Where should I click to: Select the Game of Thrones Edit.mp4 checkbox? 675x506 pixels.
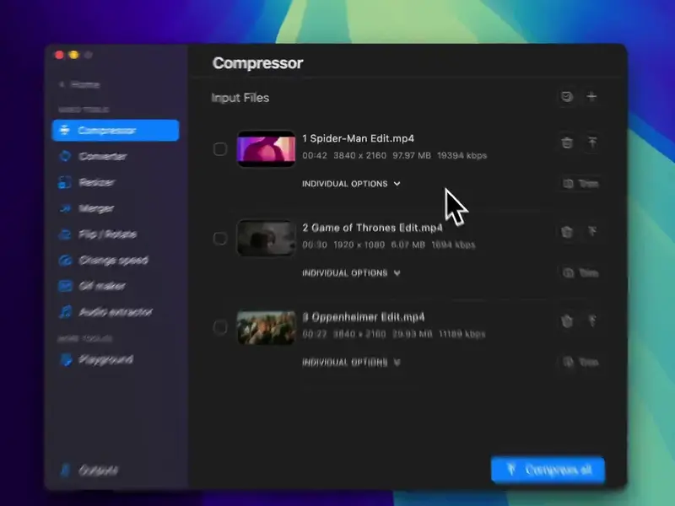click(220, 239)
